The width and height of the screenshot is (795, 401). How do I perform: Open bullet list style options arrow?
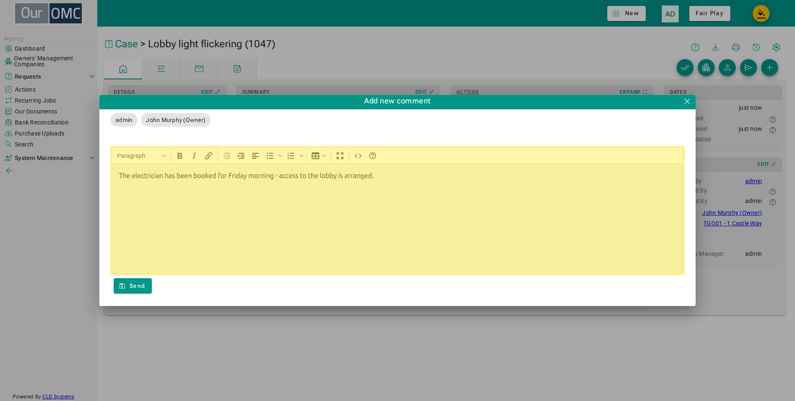point(280,156)
